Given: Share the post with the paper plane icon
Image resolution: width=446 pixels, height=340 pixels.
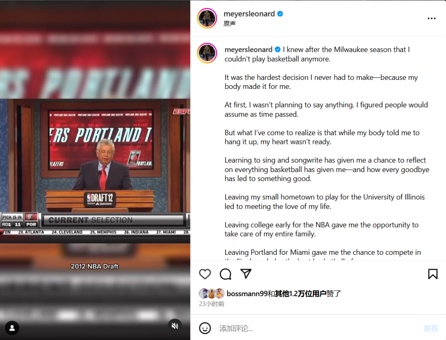Looking at the screenshot, I should tap(246, 273).
